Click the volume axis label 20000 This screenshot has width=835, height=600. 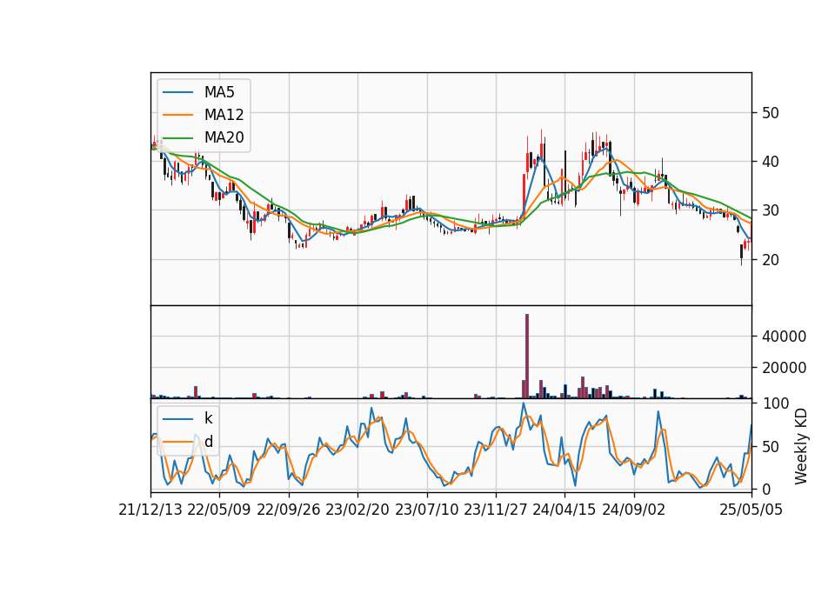[784, 368]
